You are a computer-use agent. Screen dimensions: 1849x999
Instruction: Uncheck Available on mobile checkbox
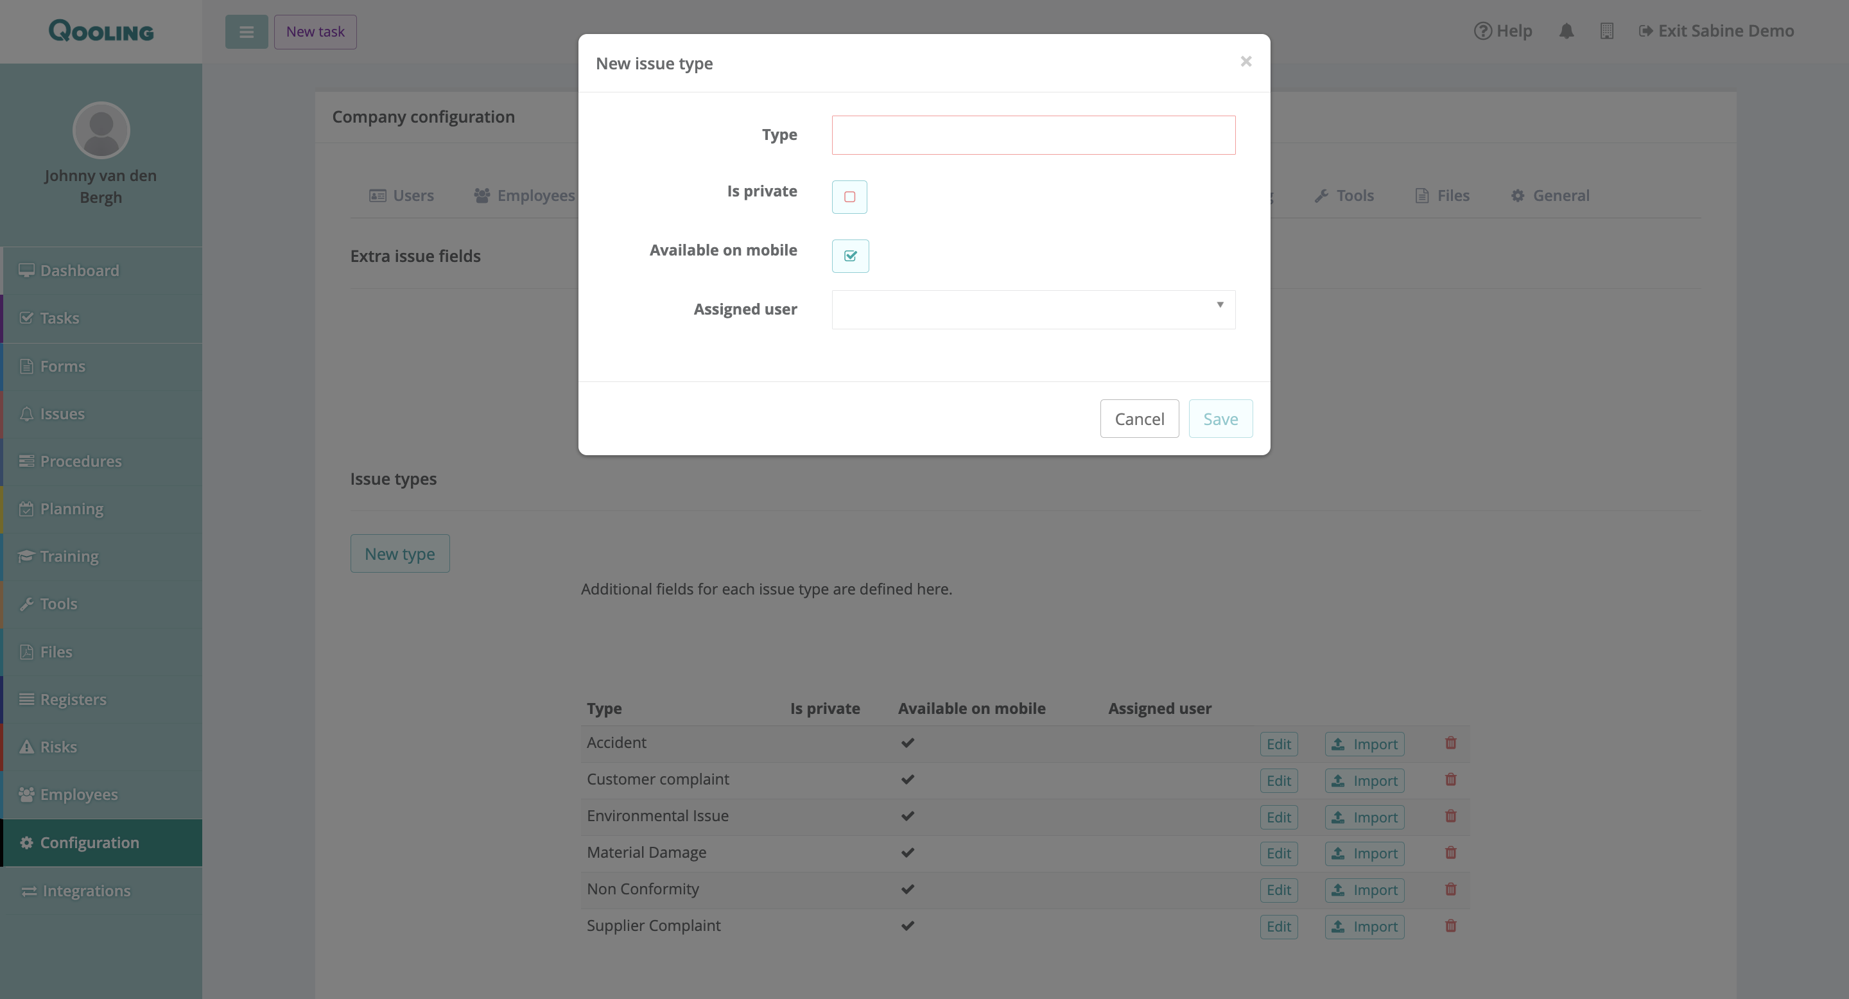pyautogui.click(x=850, y=256)
